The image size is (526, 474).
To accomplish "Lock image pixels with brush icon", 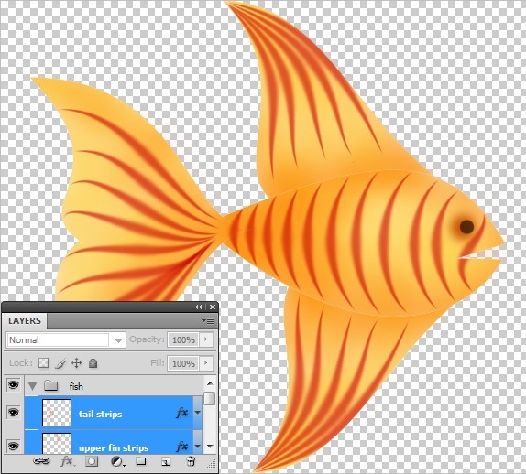I will (x=60, y=363).
